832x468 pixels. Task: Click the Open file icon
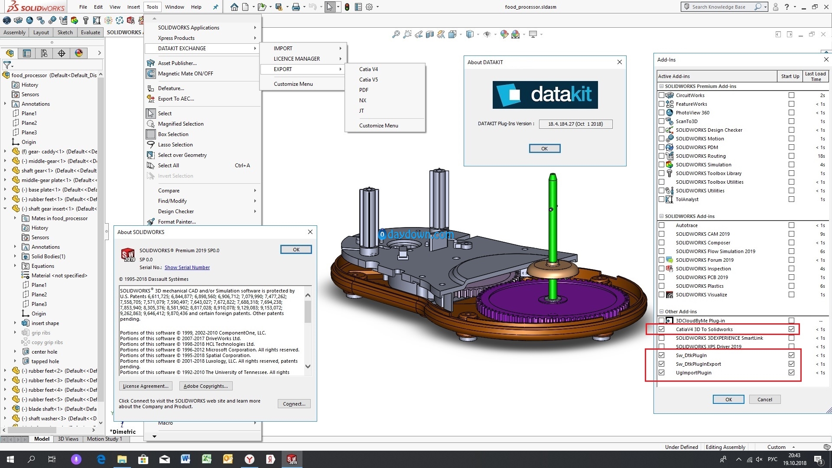point(261,7)
